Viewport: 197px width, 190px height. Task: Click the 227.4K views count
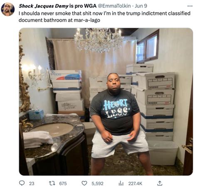click(135, 183)
